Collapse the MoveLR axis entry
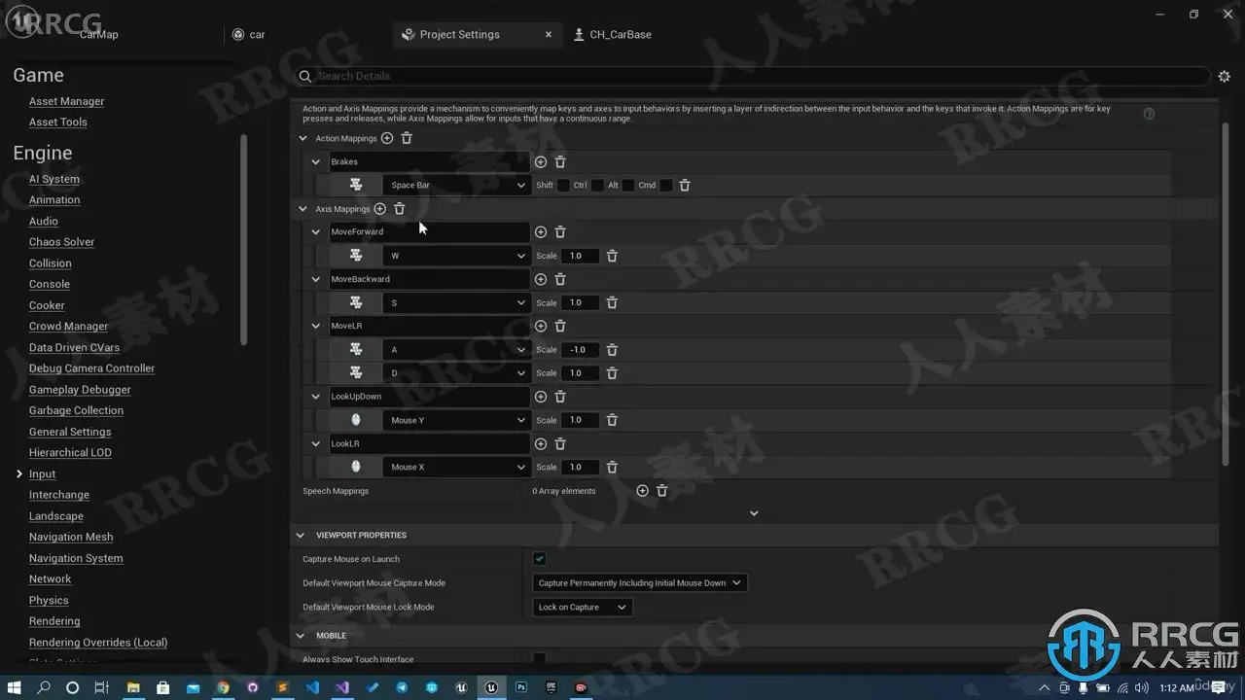Screen dimensions: 1245x700 click(x=316, y=326)
